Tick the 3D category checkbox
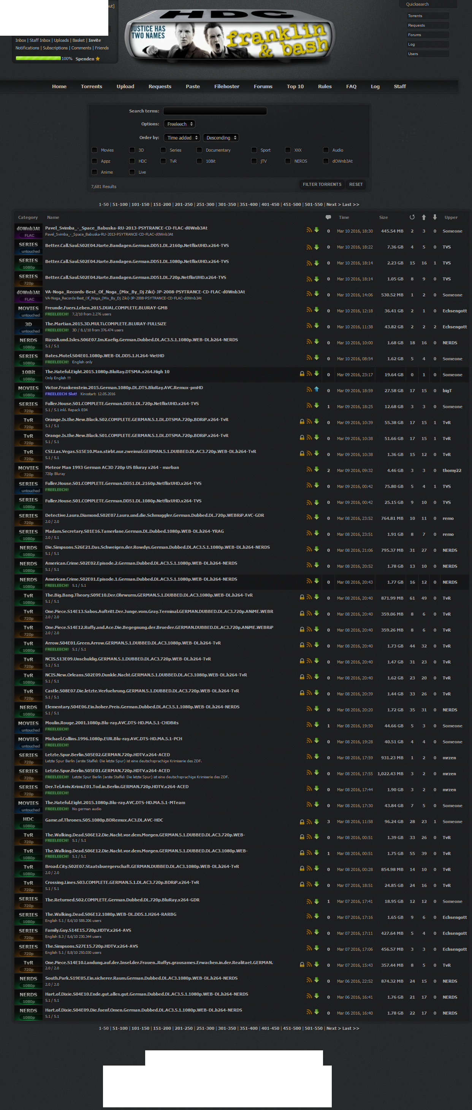This screenshot has width=472, height=1110. pyautogui.click(x=132, y=150)
